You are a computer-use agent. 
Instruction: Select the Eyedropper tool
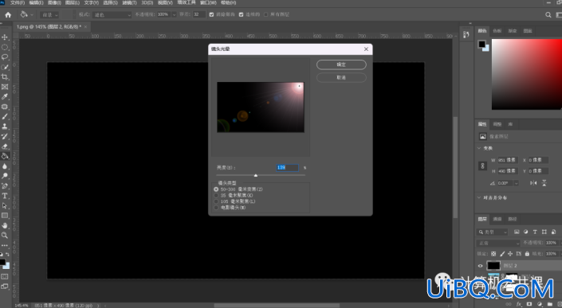point(5,96)
